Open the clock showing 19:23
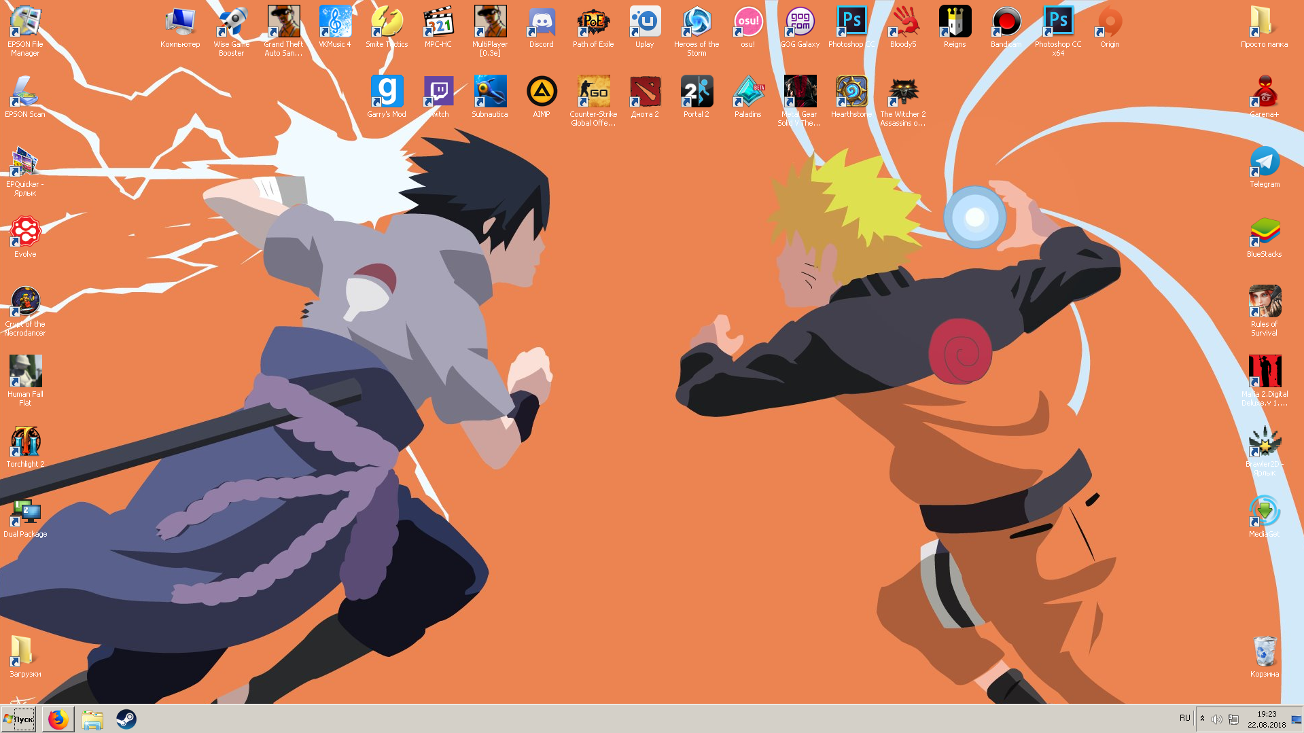Viewport: 1304px width, 733px height. point(1267,719)
